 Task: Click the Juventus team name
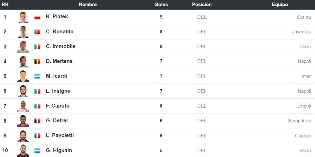click(301, 32)
